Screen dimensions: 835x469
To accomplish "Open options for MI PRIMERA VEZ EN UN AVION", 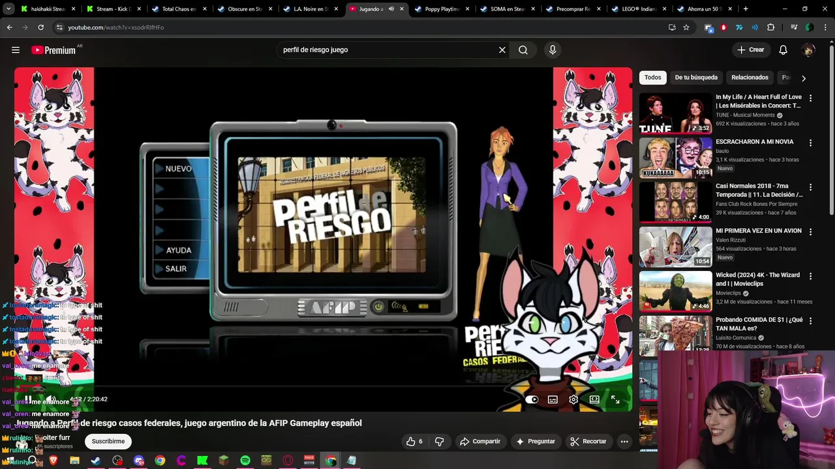I will pyautogui.click(x=810, y=232).
